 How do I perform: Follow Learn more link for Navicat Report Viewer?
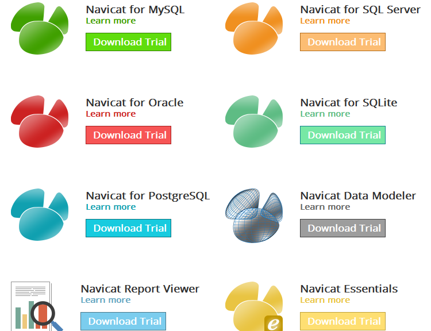point(106,300)
